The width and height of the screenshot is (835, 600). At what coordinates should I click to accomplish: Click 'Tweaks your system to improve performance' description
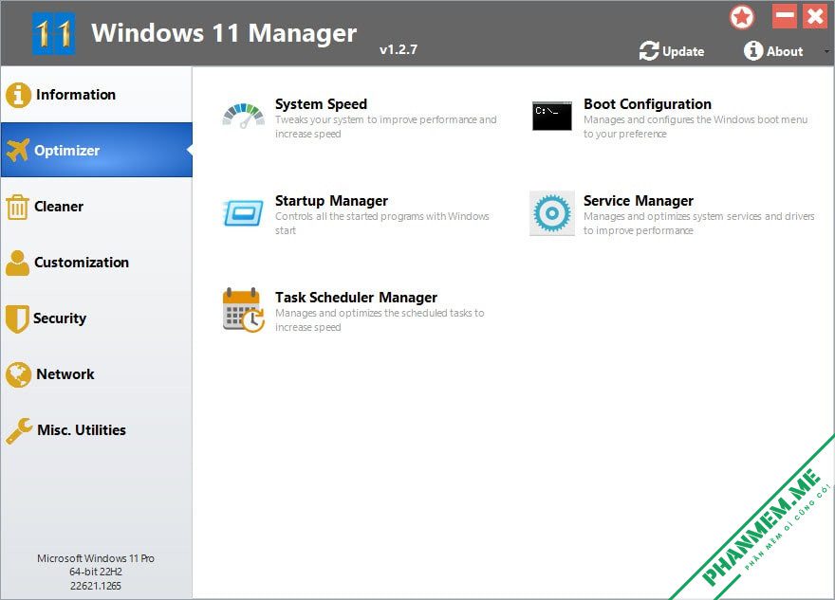(385, 127)
